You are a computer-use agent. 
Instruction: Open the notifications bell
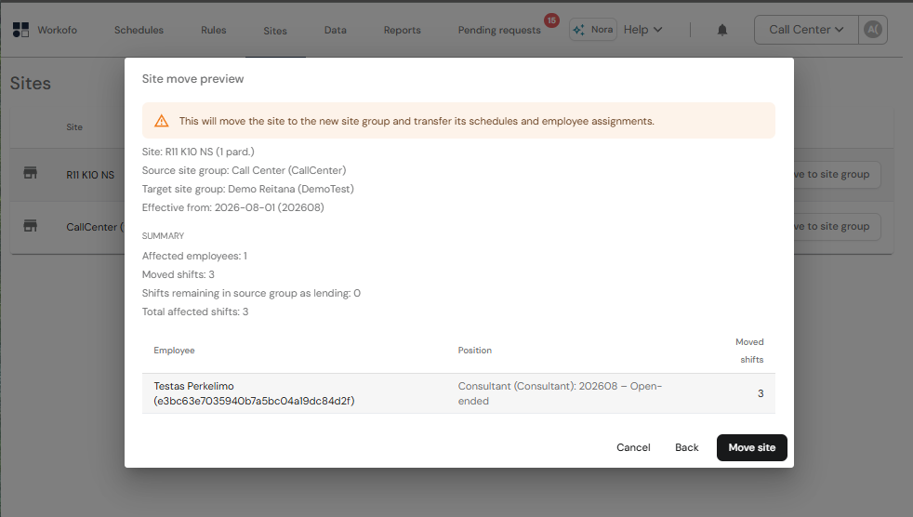tap(722, 30)
